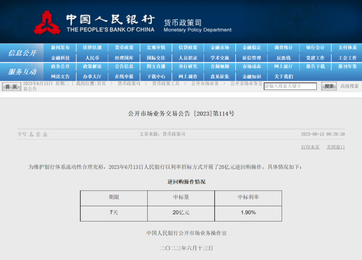362x260 pixels.
Task: Open the 报告下载 menu item
Action: click(x=315, y=66)
